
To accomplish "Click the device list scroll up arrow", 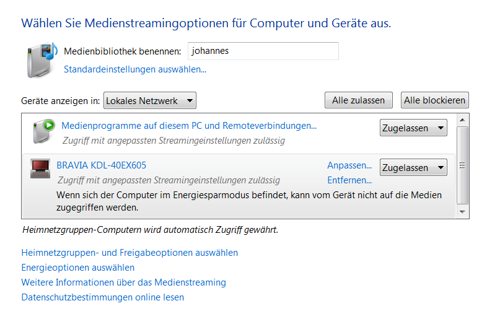I will (462, 120).
